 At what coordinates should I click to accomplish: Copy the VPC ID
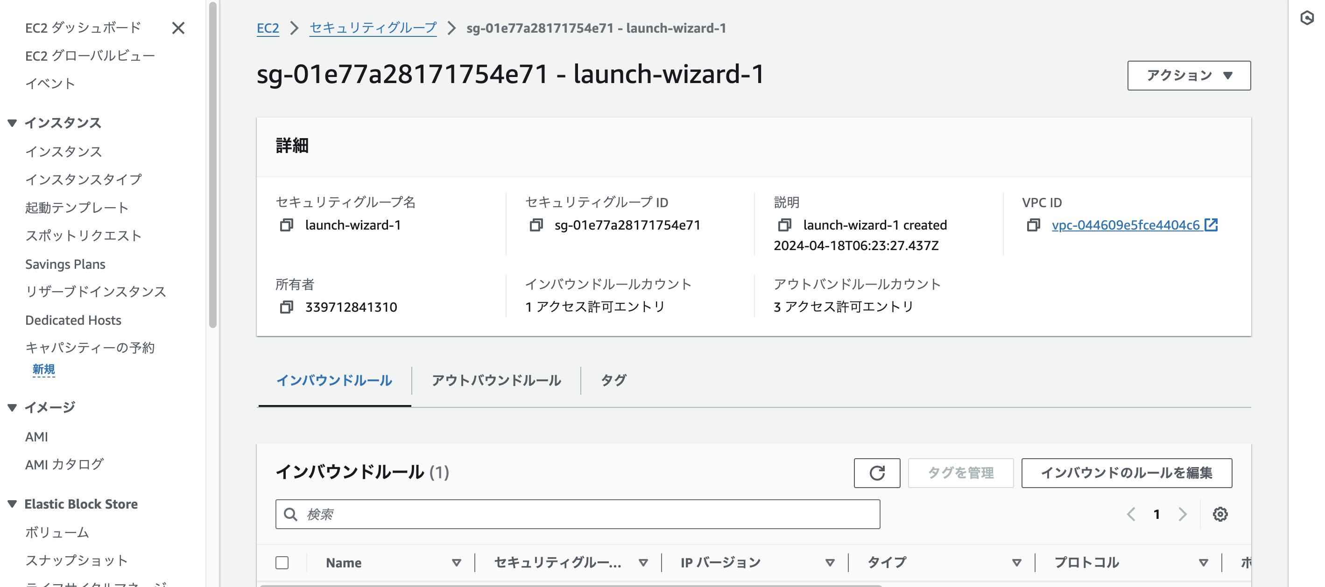coord(1033,225)
